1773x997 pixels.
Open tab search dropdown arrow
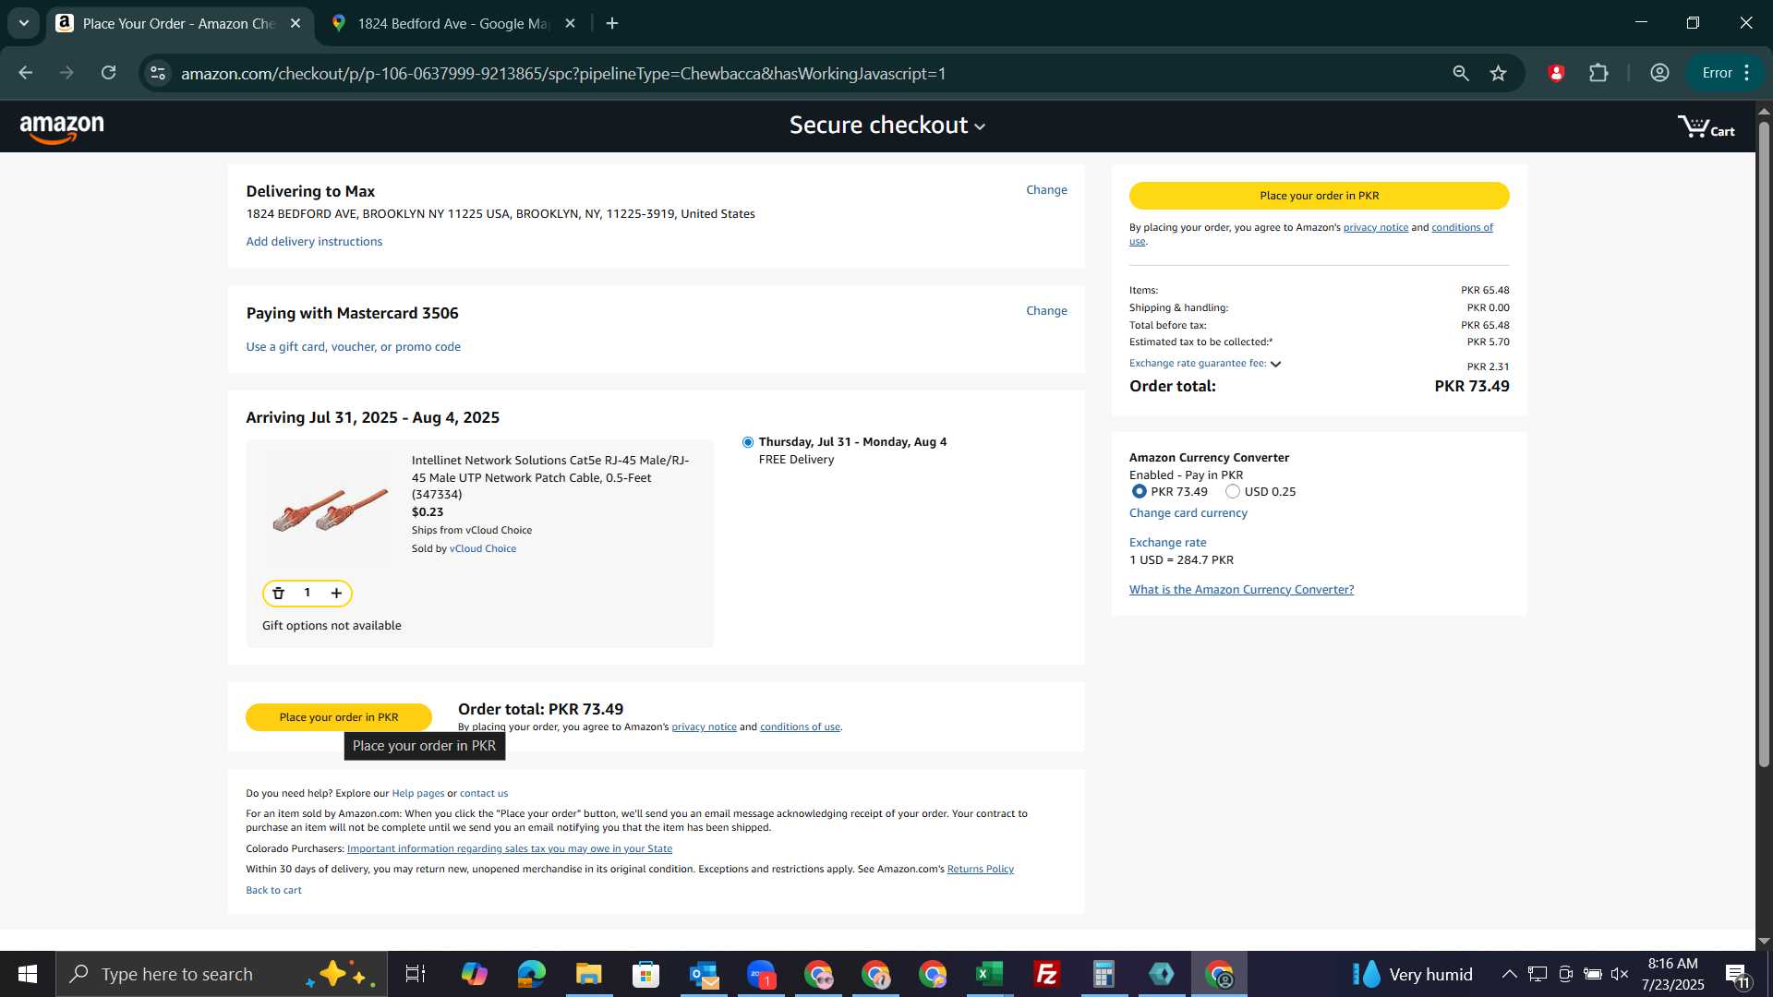click(24, 24)
